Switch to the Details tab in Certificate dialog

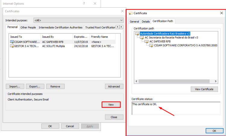[x=146, y=21]
